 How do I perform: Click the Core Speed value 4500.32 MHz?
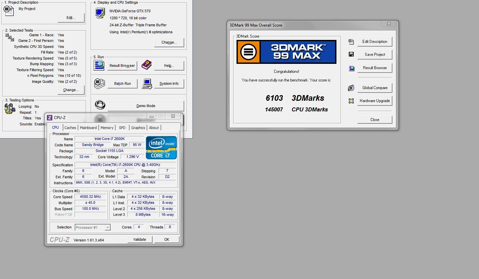pyautogui.click(x=90, y=197)
